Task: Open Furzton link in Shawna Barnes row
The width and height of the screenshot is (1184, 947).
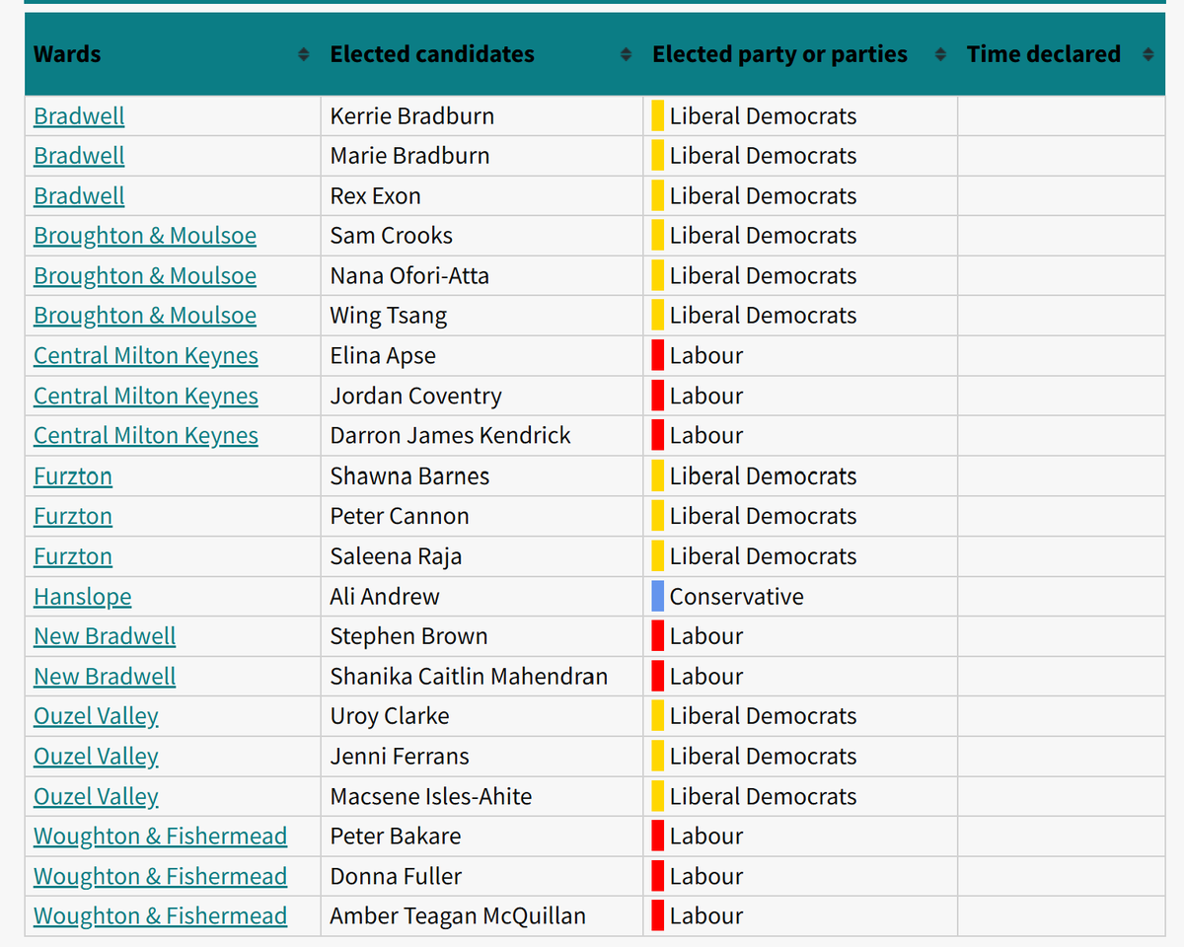Action: [x=73, y=476]
